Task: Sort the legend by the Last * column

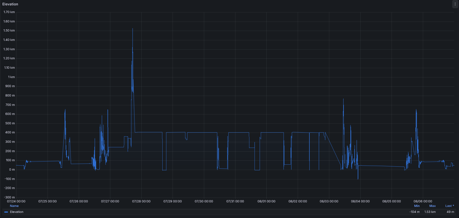Action: coord(450,206)
